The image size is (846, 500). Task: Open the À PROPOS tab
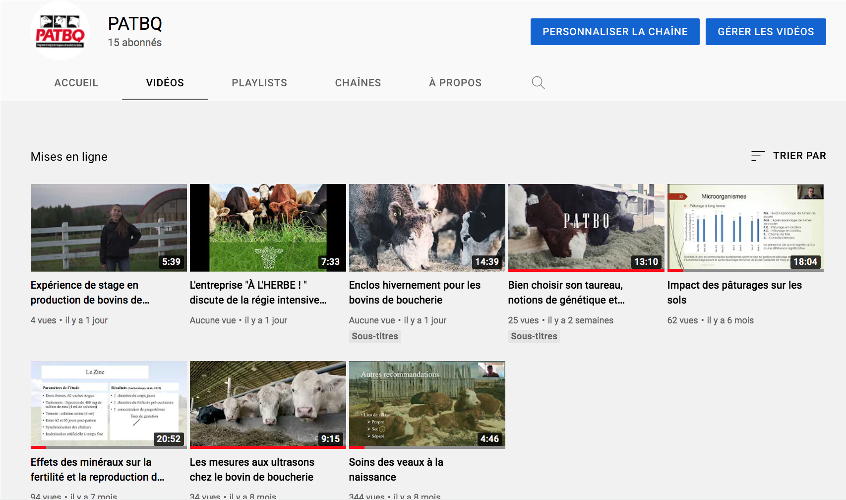(455, 83)
